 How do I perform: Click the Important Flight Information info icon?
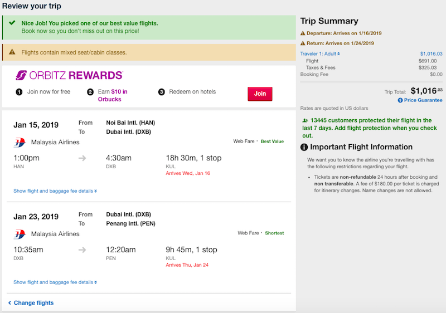point(304,147)
